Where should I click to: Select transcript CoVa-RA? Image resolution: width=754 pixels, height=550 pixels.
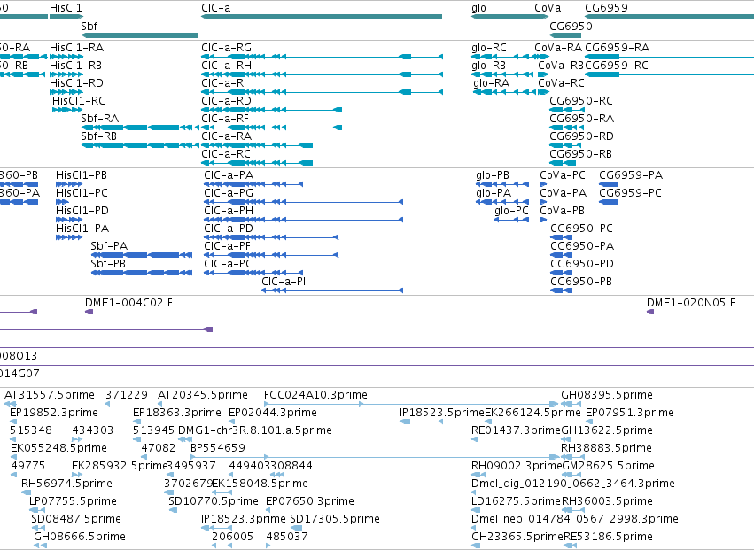click(541, 57)
